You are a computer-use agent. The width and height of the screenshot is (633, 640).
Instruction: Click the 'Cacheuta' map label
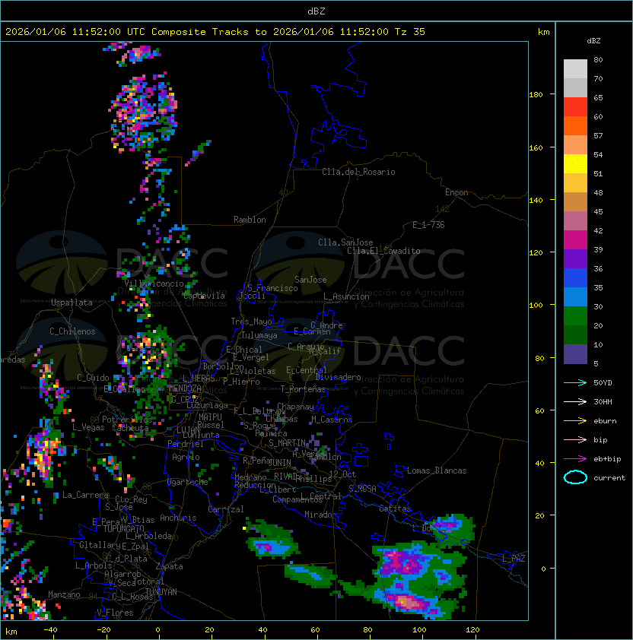tap(130, 428)
